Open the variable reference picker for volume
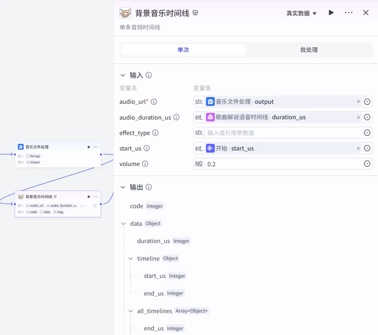Image resolution: width=378 pixels, height=335 pixels. [x=367, y=164]
